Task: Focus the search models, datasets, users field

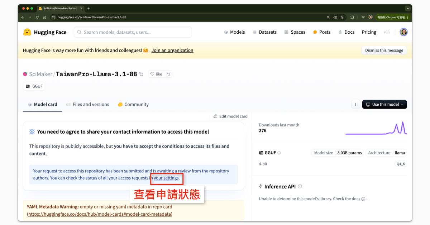Action: [x=133, y=32]
